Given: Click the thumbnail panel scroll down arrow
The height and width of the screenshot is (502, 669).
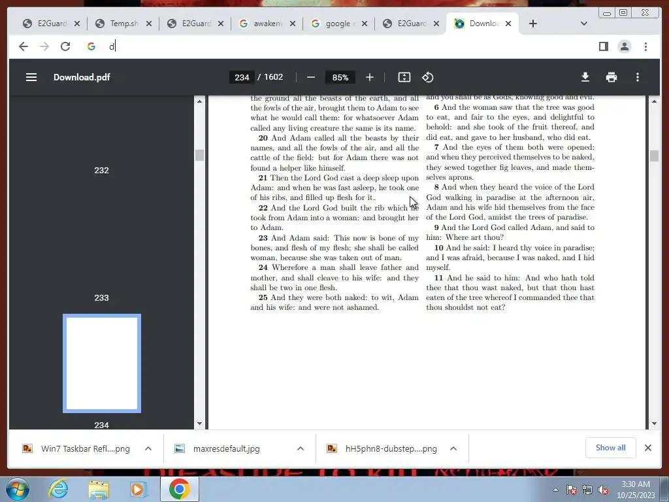Looking at the screenshot, I should 199,424.
